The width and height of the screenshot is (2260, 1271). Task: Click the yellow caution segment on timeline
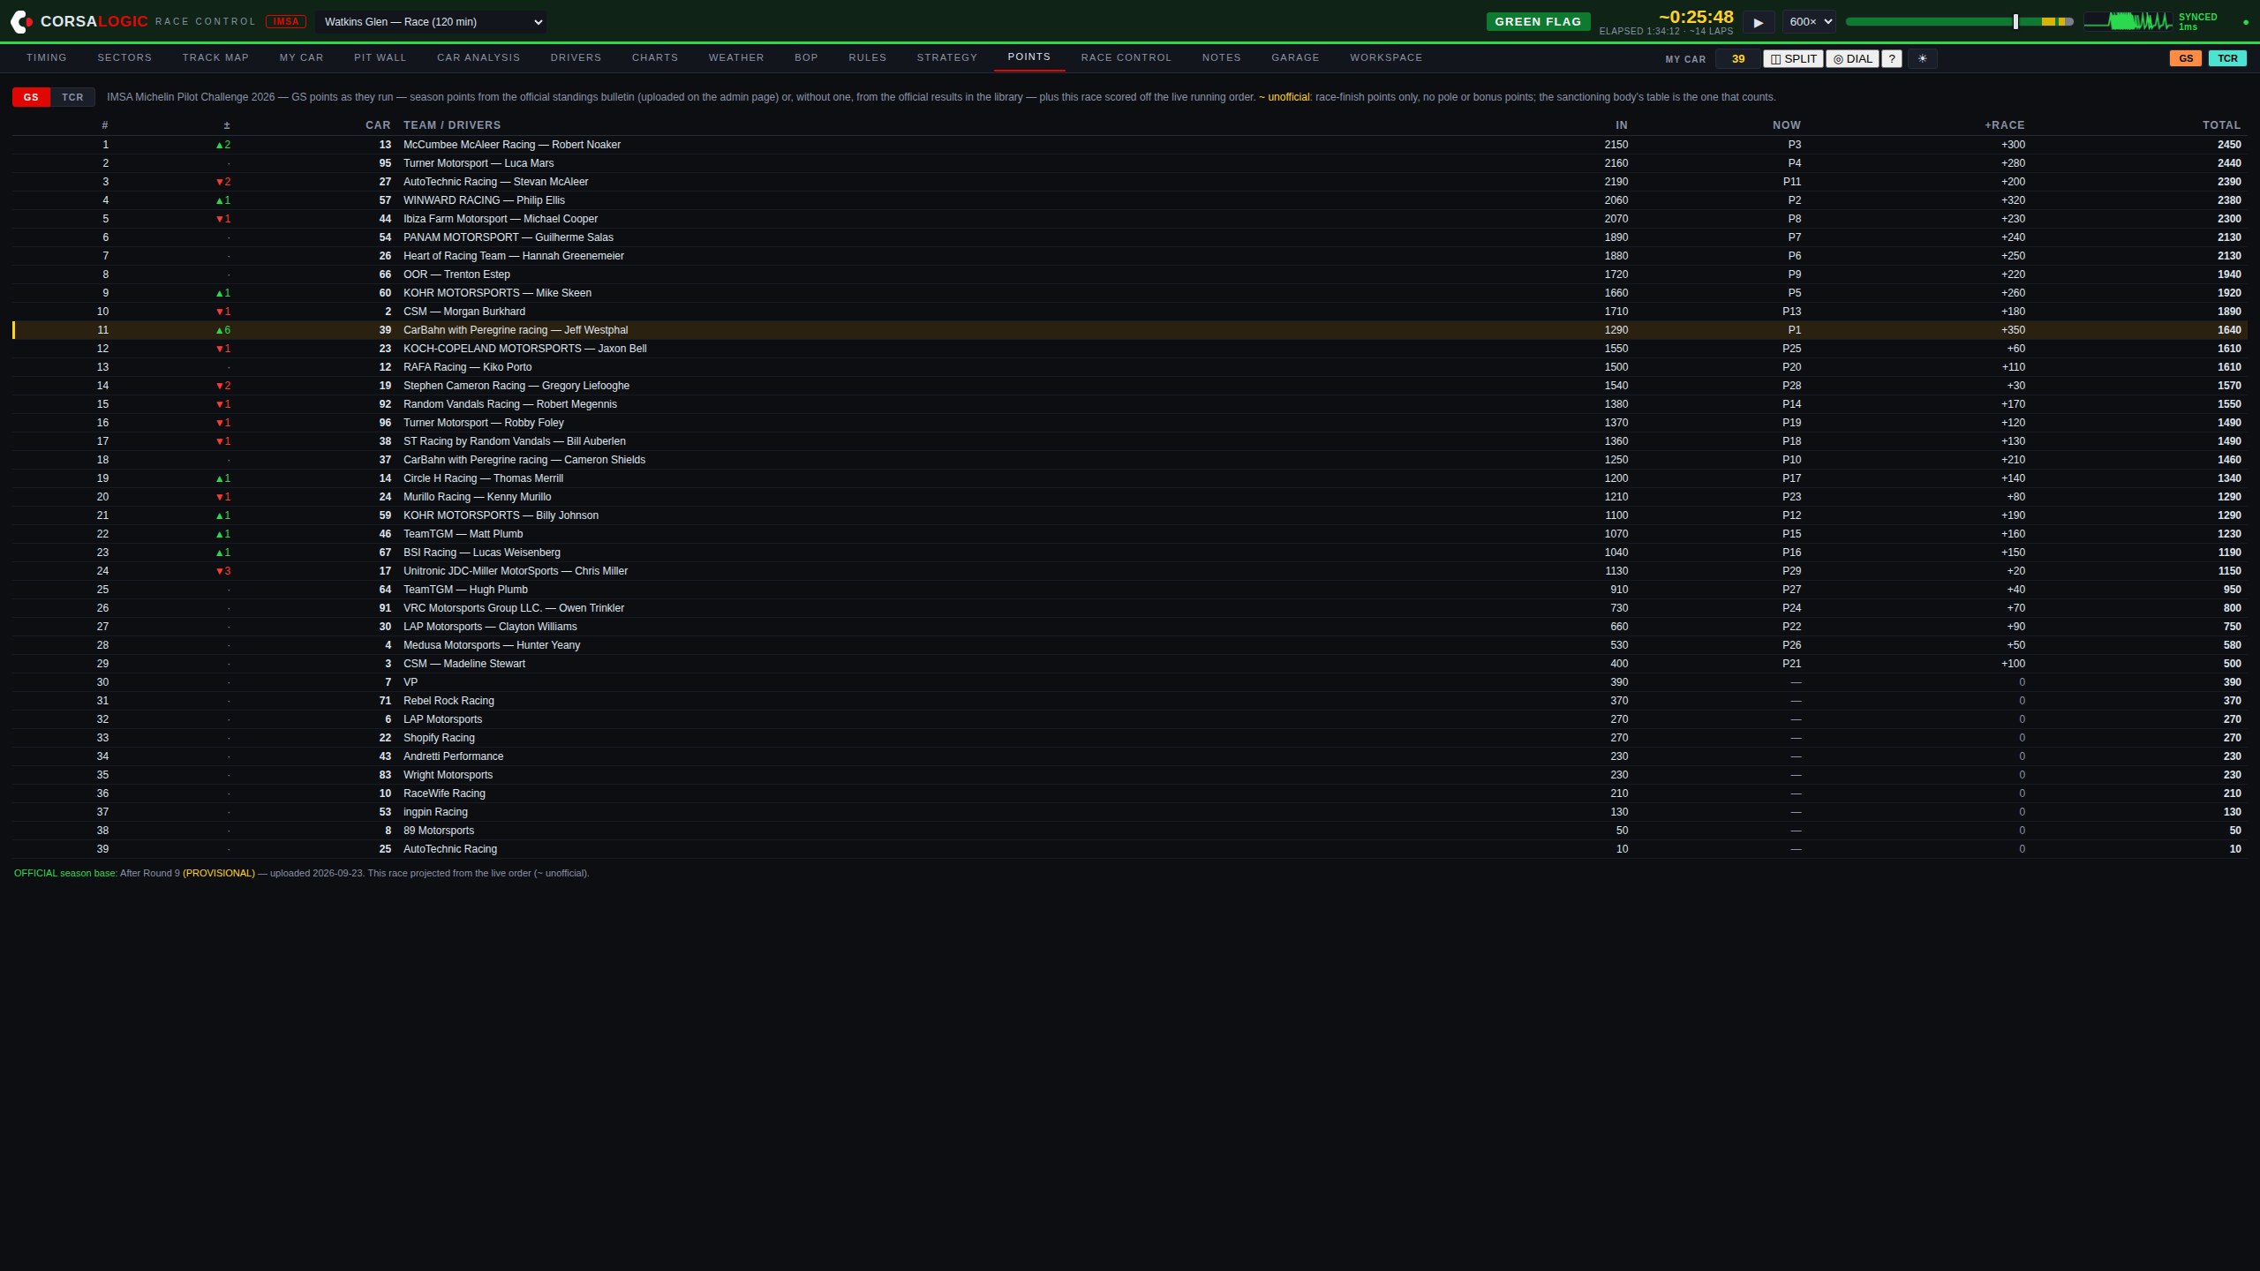click(2047, 22)
